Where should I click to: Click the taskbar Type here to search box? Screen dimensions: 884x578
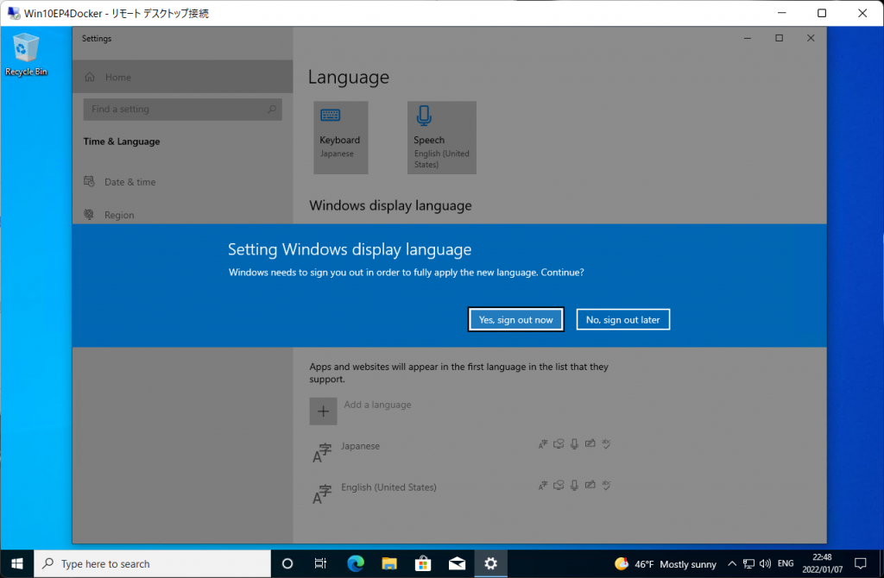coord(152,563)
